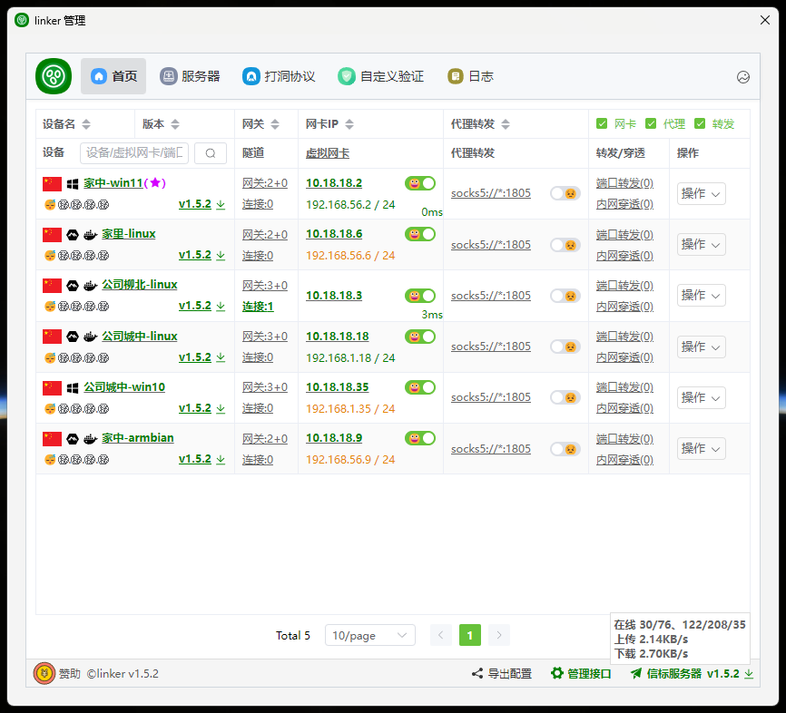Click the 赞助 sponsor icon in footer
Screen dimensions: 786x713
pos(44,673)
